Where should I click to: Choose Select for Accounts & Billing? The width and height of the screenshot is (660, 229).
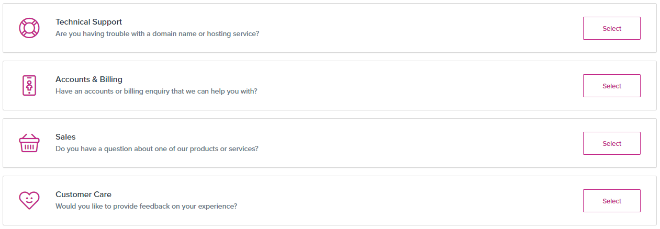(x=611, y=86)
